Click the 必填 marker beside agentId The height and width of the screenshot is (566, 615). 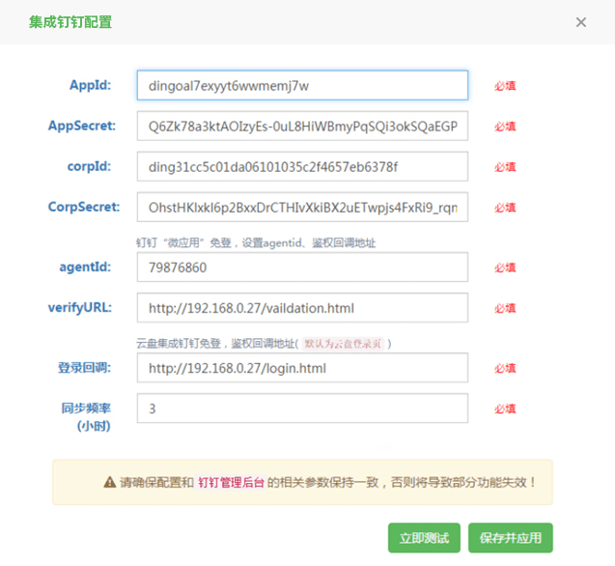[x=505, y=268]
